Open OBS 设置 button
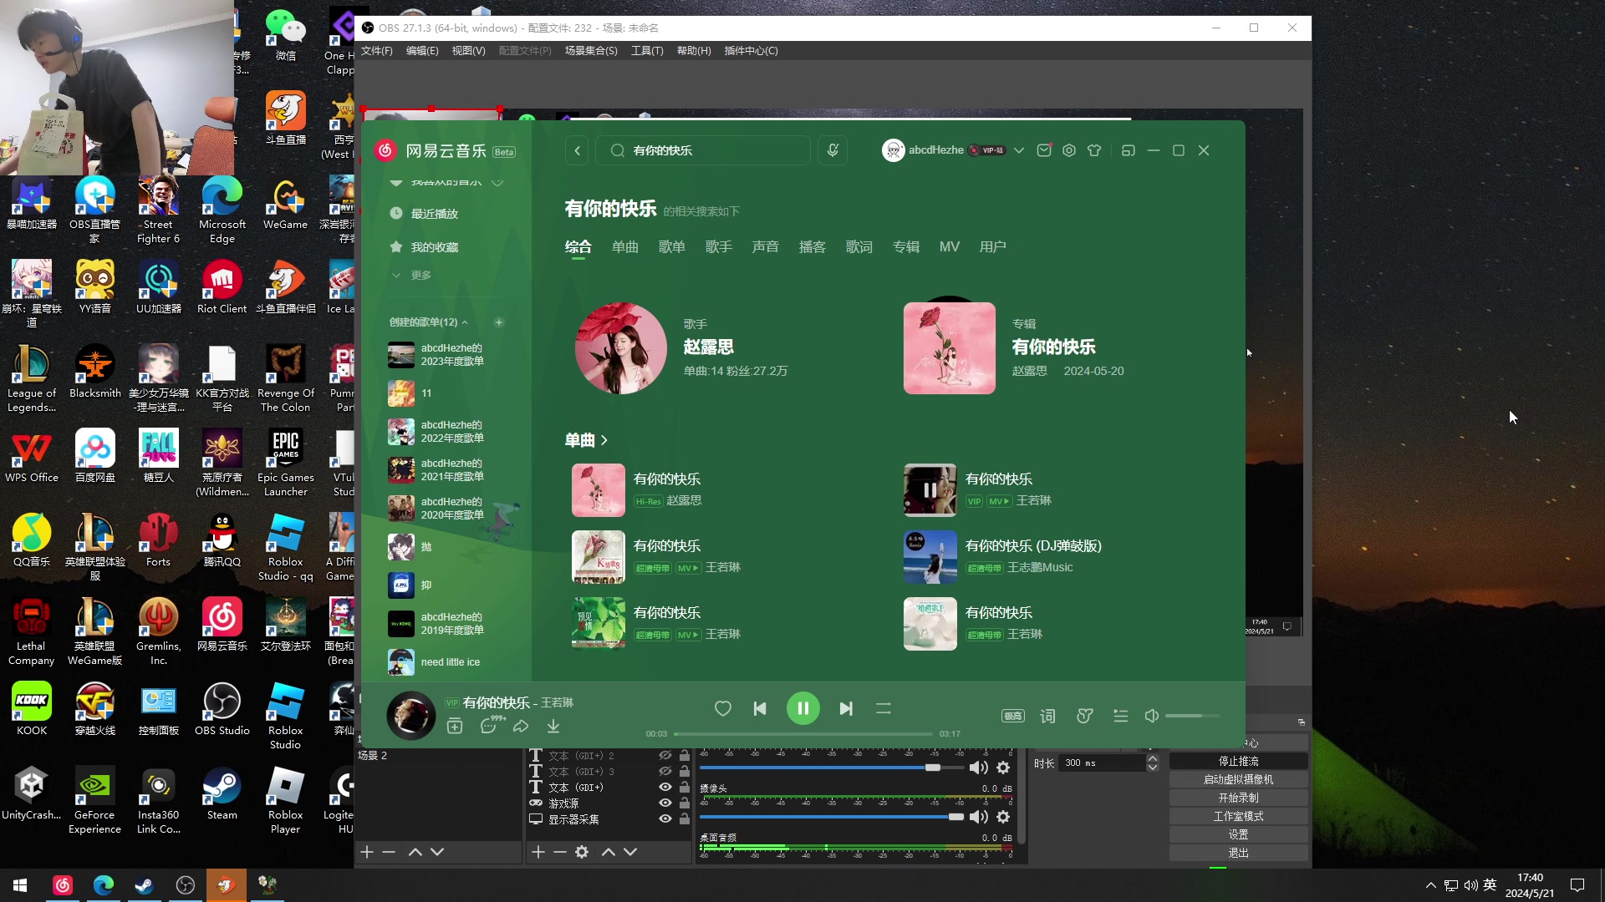The image size is (1605, 902). click(x=1238, y=835)
